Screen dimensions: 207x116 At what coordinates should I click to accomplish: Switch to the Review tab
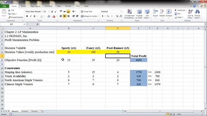pyautogui.click(x=68, y=6)
